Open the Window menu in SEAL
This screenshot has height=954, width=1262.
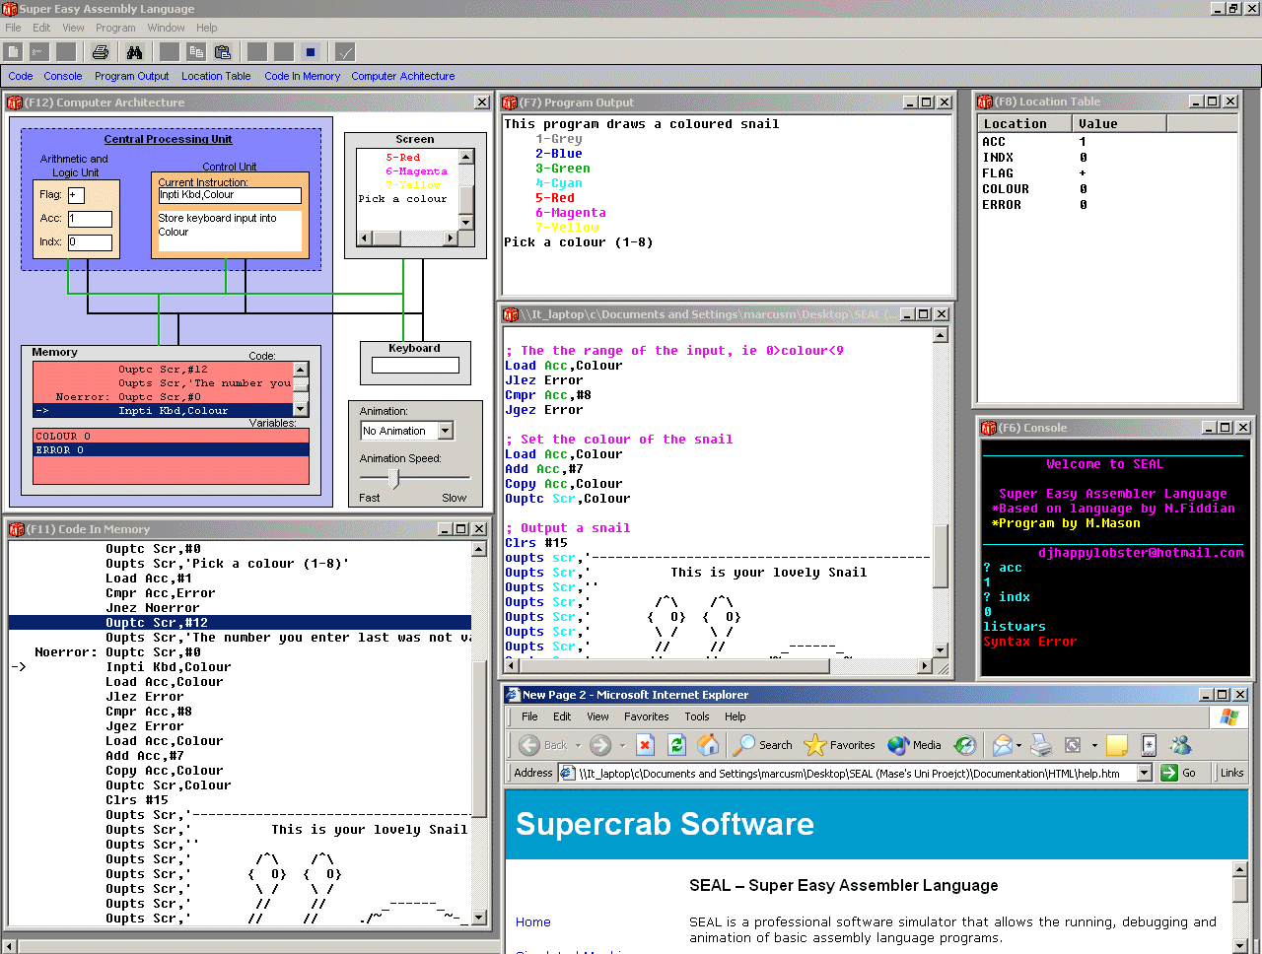(166, 28)
